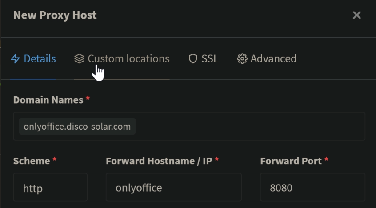Click the Scheme label text
Viewport: 376px width, 208px height.
[32, 161]
